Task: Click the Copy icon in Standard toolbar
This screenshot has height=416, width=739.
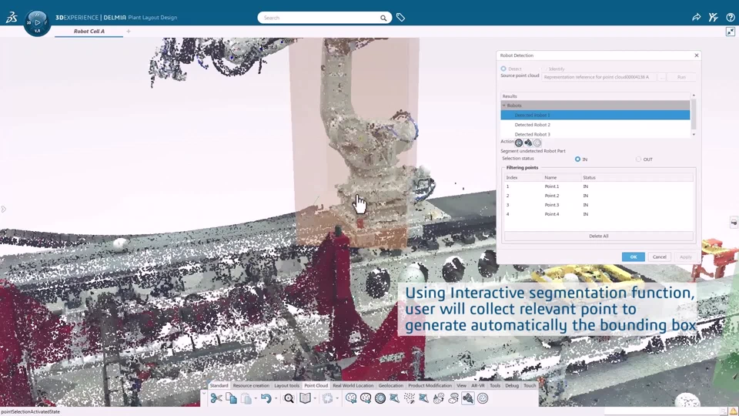Action: pyautogui.click(x=231, y=398)
